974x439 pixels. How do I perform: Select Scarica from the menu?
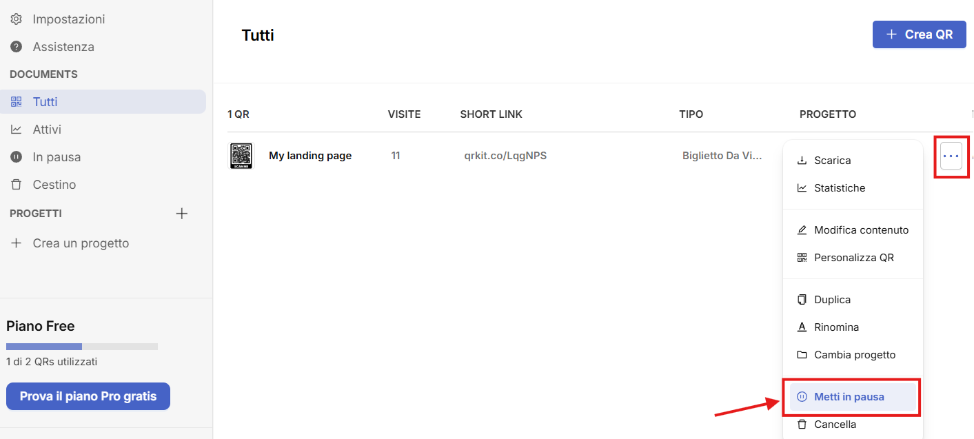(832, 161)
